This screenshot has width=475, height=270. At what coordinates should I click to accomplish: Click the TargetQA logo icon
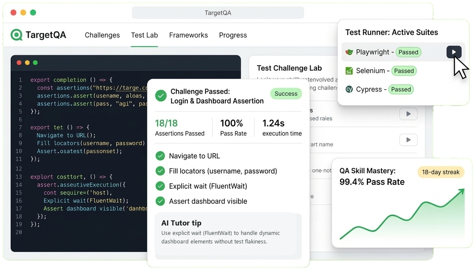click(16, 35)
